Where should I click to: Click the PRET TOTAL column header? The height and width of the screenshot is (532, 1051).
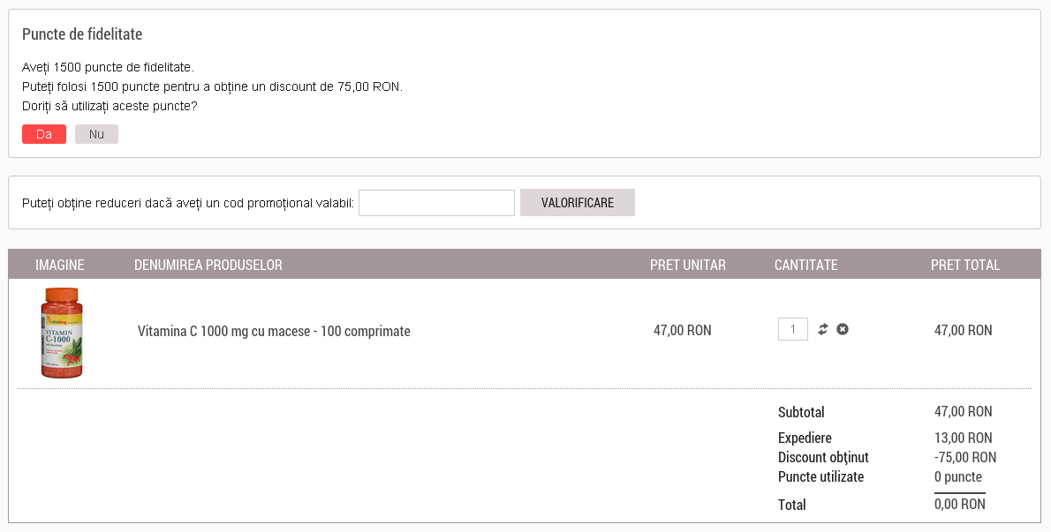click(x=965, y=265)
